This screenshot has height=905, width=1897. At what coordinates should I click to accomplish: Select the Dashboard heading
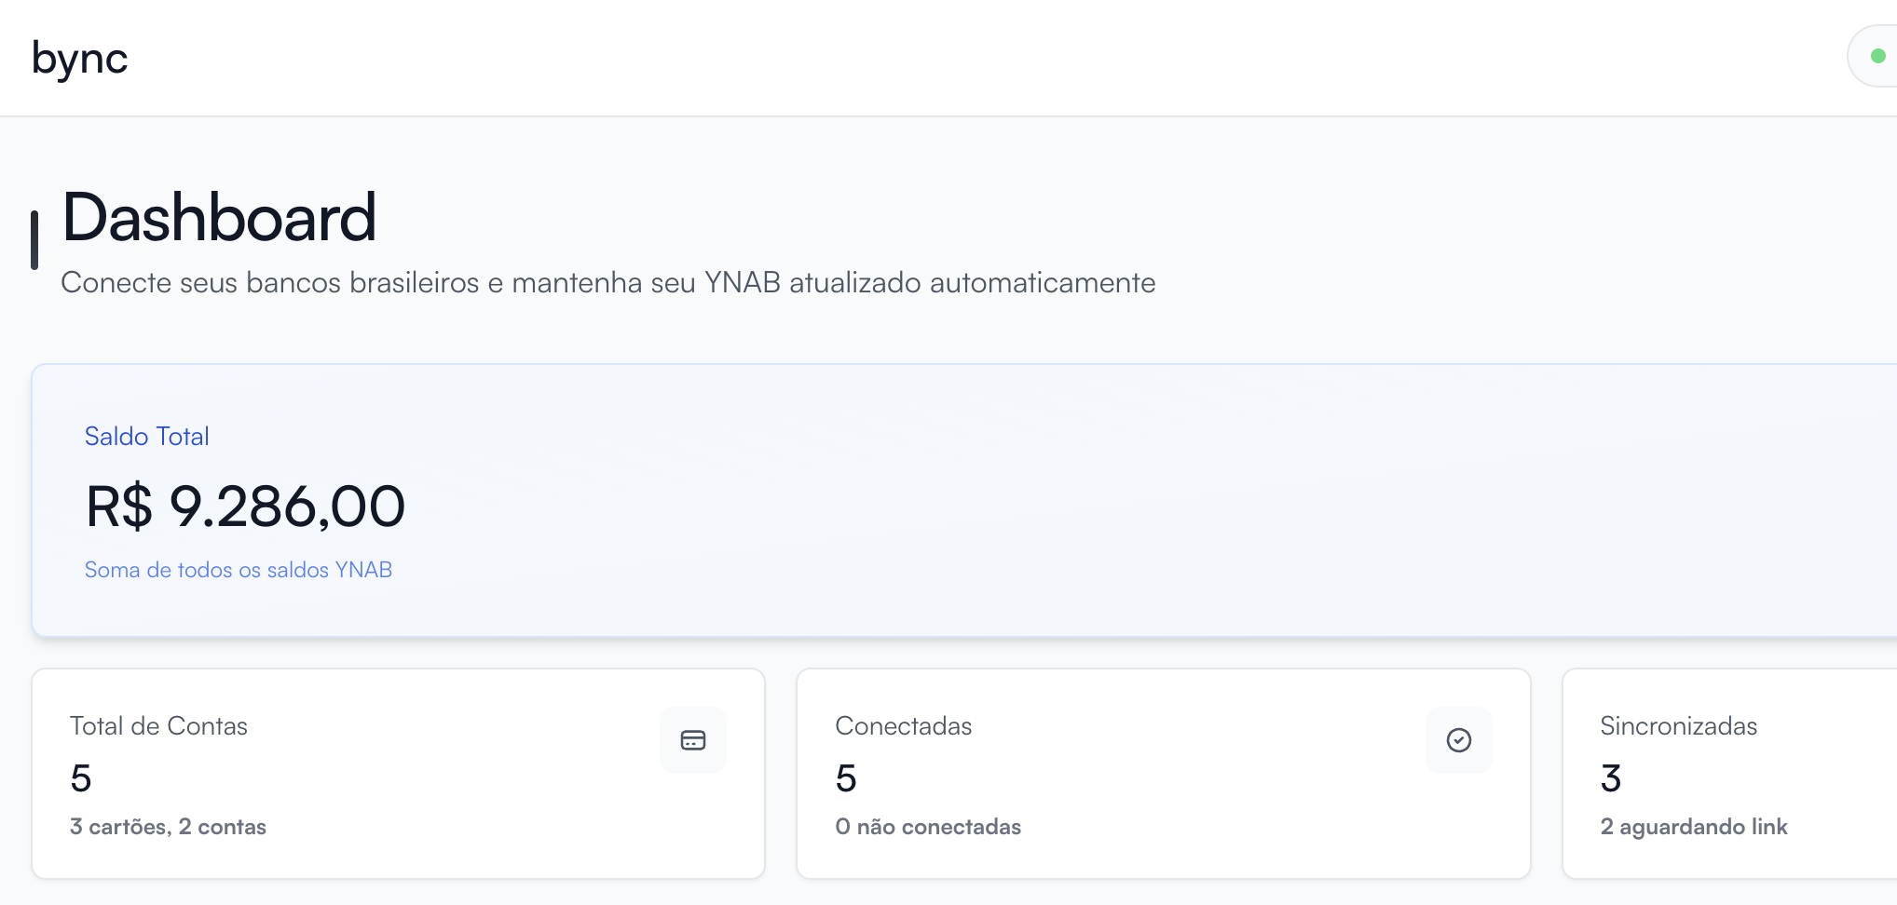[219, 218]
